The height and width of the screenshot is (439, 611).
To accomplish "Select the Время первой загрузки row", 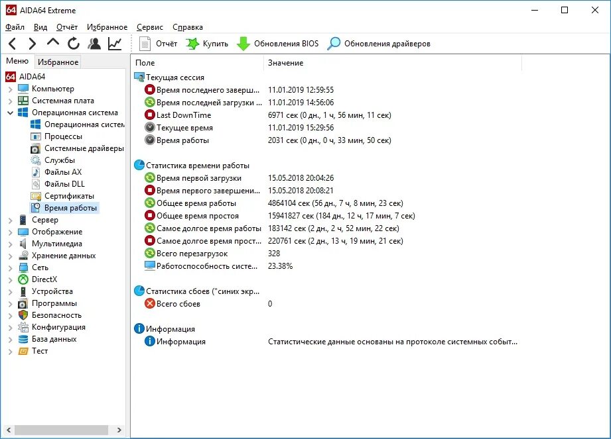I will click(239, 178).
